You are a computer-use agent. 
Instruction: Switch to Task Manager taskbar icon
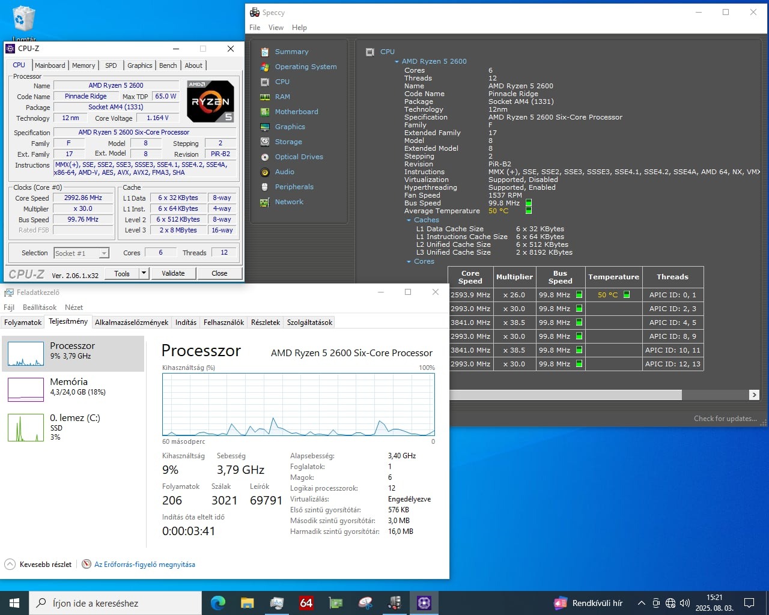277,603
